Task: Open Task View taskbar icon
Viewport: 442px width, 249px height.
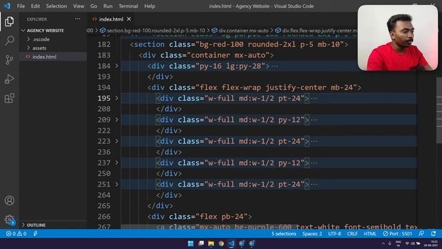Action: [201, 243]
